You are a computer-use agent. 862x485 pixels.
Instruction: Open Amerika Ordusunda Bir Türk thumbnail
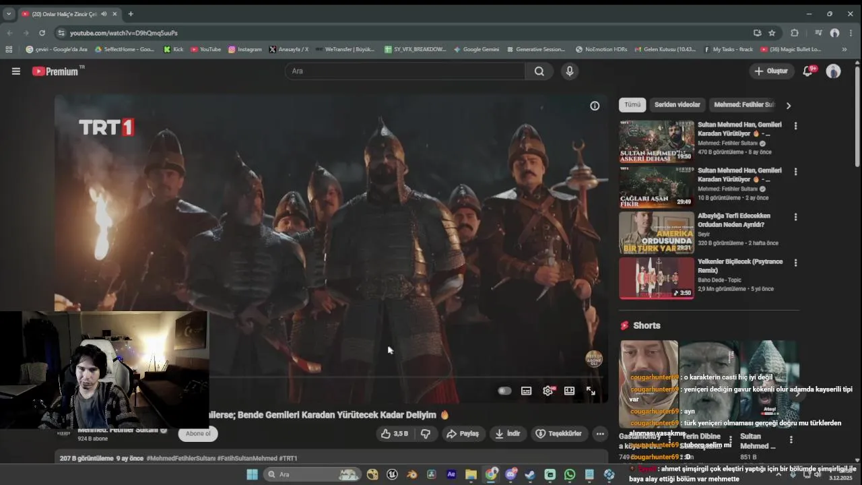(657, 232)
